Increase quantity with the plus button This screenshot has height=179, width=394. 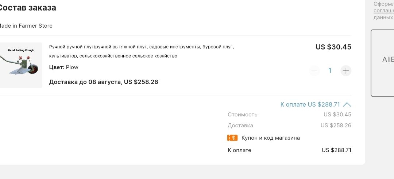coord(346,71)
